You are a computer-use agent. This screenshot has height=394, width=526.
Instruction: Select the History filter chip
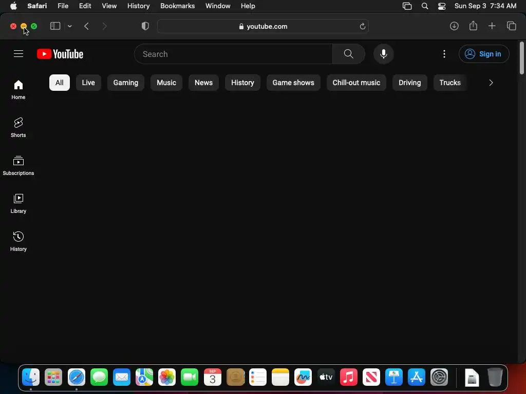click(x=242, y=83)
